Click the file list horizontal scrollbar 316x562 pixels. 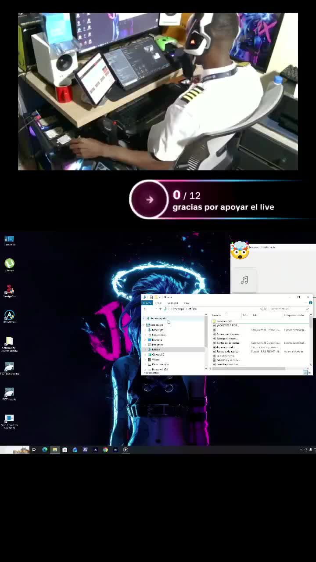tap(248, 368)
